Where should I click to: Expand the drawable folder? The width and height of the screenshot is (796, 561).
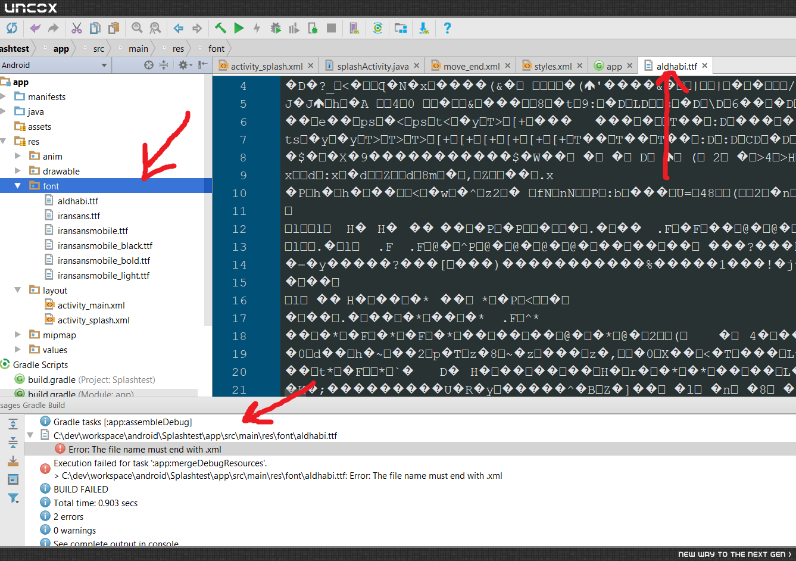[18, 171]
